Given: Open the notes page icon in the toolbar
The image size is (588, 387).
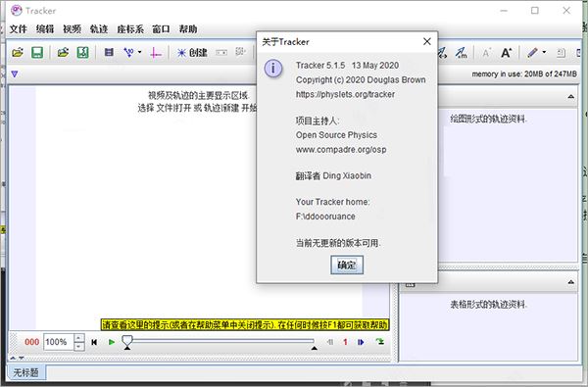Looking at the screenshot, I should click(561, 53).
